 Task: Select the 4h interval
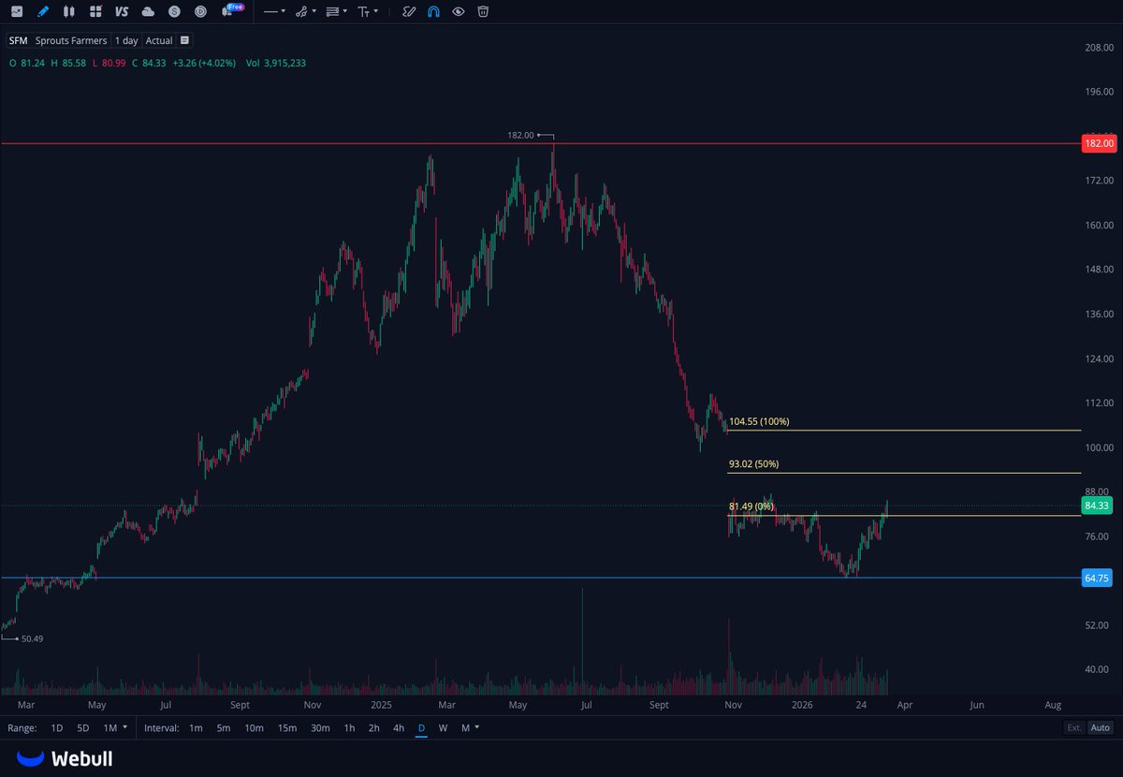click(399, 727)
